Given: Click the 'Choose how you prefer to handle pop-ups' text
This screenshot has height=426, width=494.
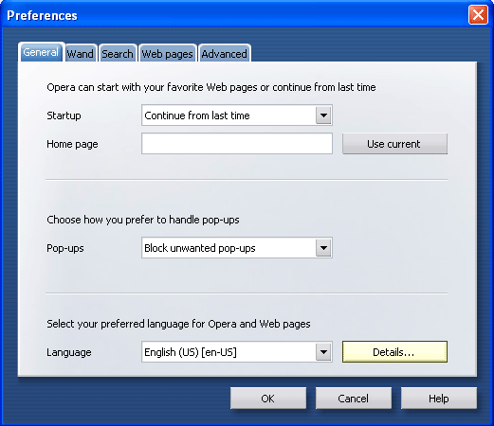Looking at the screenshot, I should coord(143,220).
